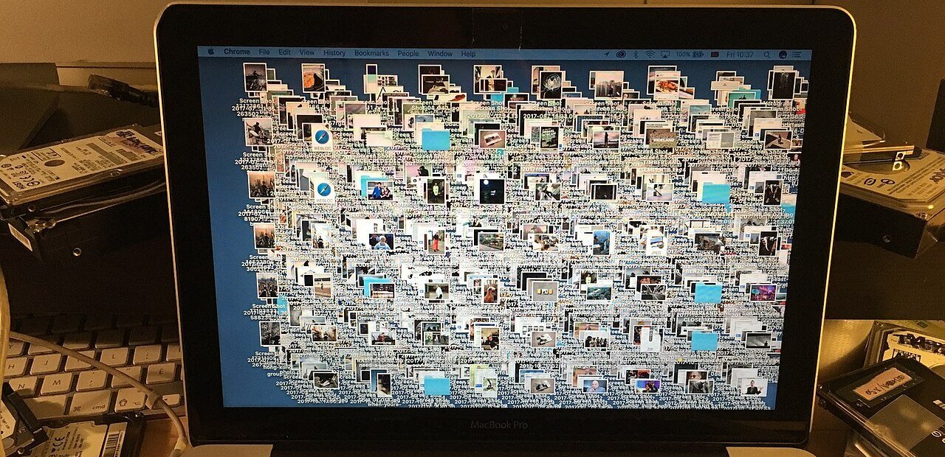The height and width of the screenshot is (457, 945).
Task: Expand the Bookmarks menu
Action: [x=371, y=53]
